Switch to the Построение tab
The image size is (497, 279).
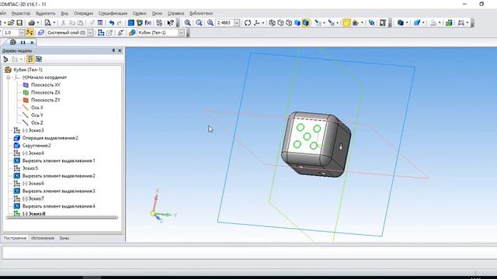pos(15,238)
